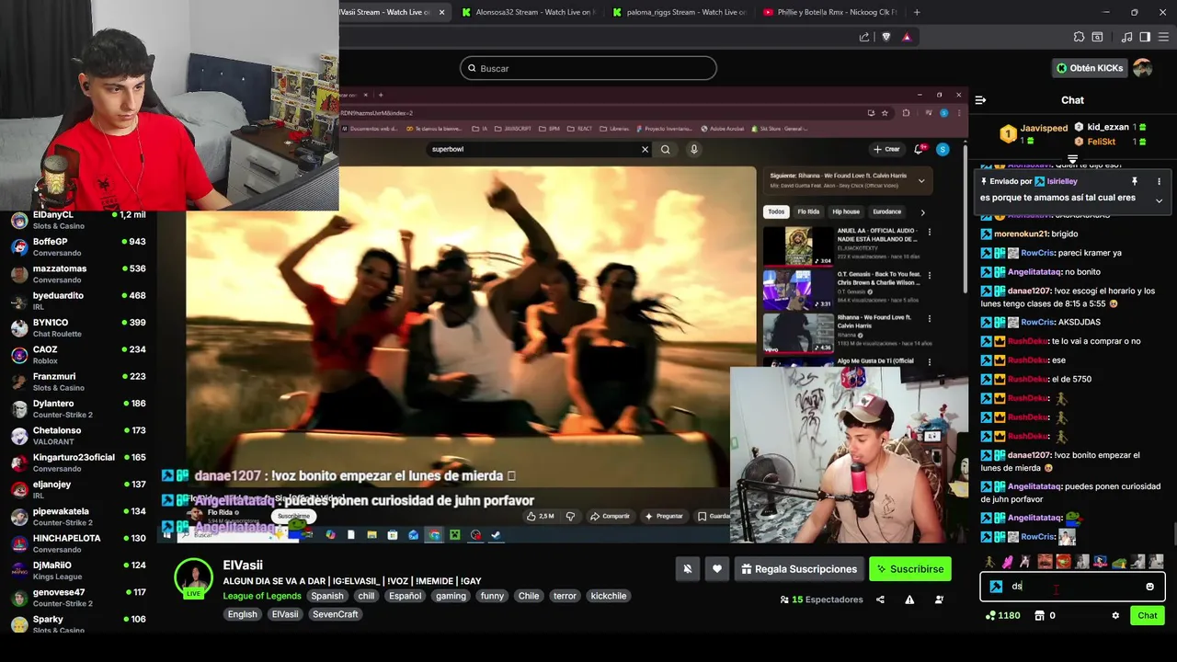Open the browser hamburger menu
Screen dimensions: 1177x662
tap(1162, 37)
